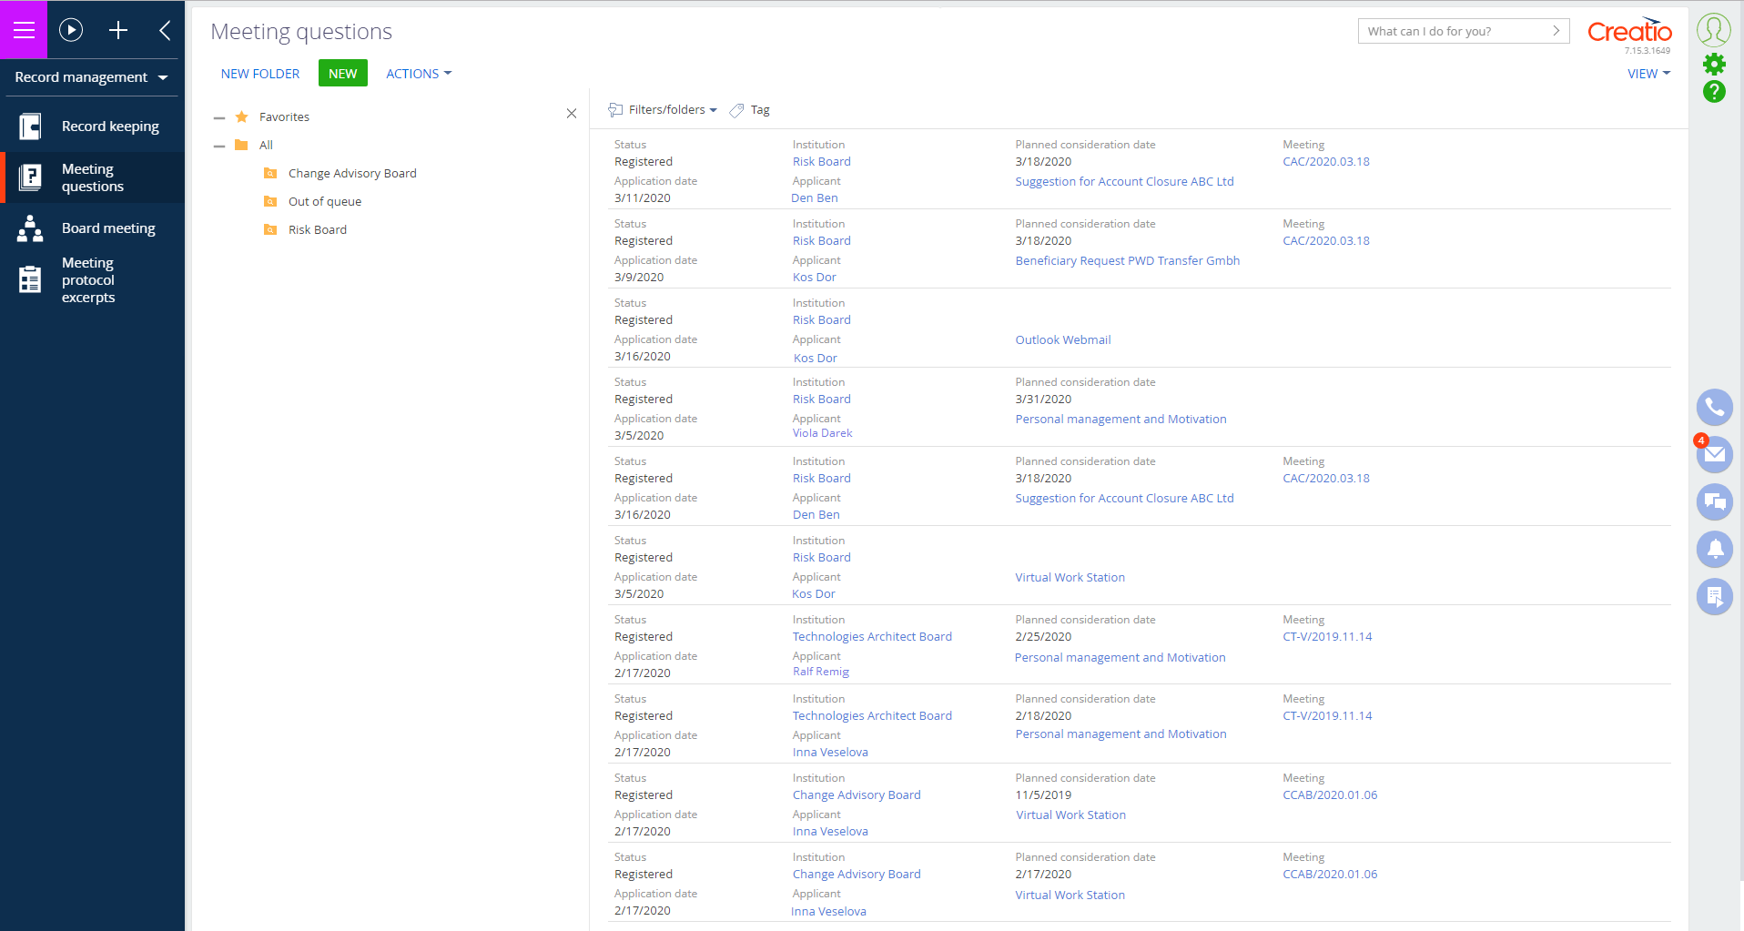Open the notifications bell panel

point(1714,549)
